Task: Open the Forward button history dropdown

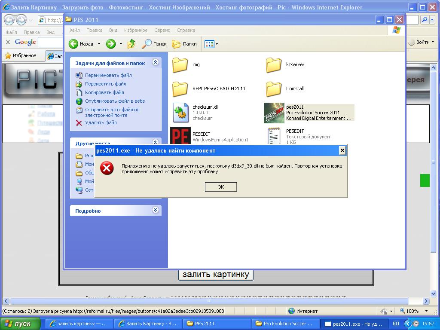Action: (121, 44)
